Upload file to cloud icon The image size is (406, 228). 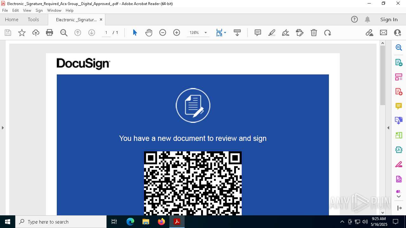coord(36,33)
